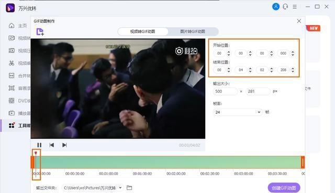Image resolution: width=335 pixels, height=193 pixels.
Task: Click the 00:01:00:00 timeline ruler label
Action: (108, 174)
